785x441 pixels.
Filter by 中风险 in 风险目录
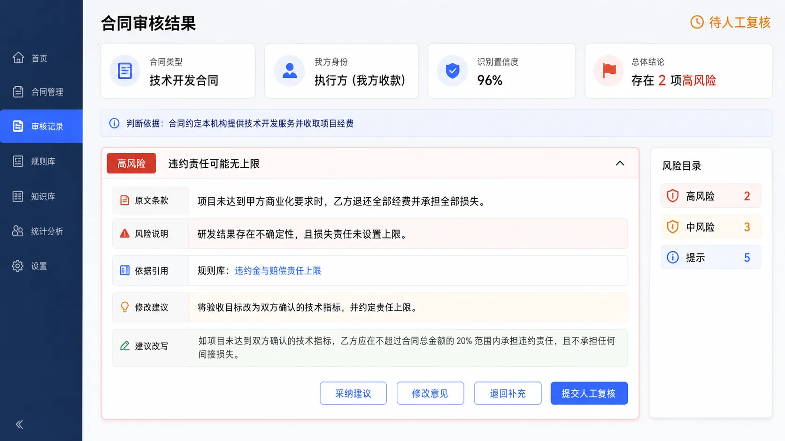click(x=711, y=227)
